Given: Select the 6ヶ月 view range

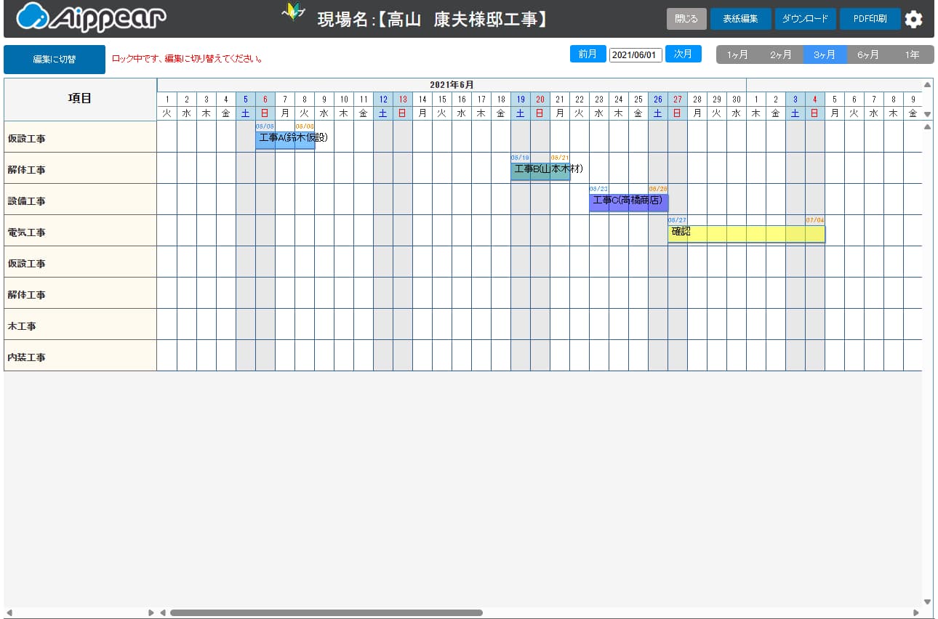Looking at the screenshot, I should tap(868, 54).
